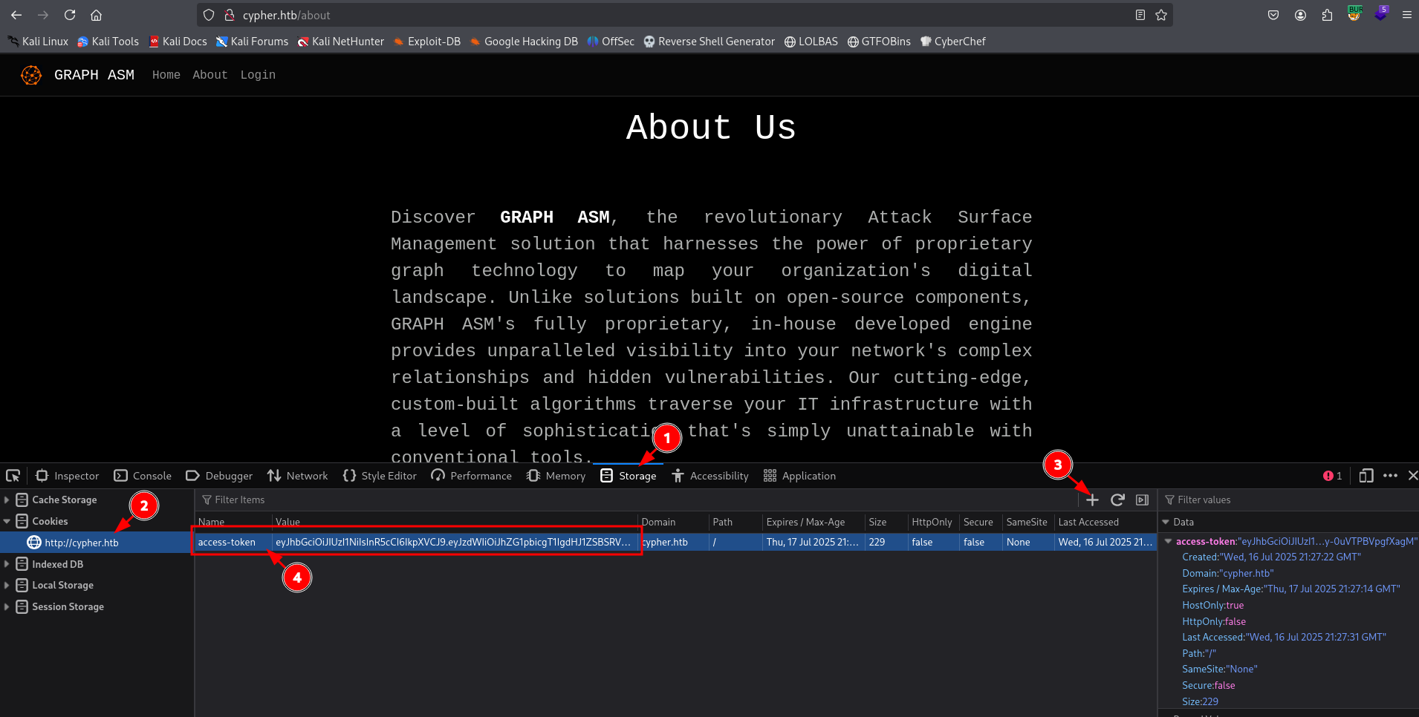
Task: Reload the current page
Action: click(x=70, y=15)
